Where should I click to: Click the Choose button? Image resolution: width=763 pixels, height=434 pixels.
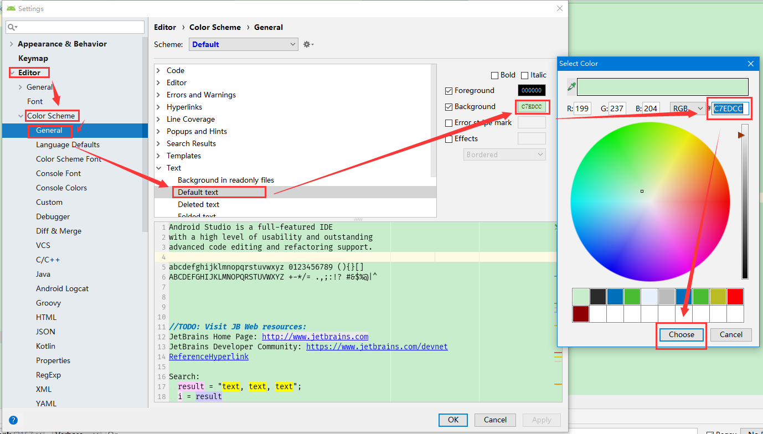tap(682, 334)
